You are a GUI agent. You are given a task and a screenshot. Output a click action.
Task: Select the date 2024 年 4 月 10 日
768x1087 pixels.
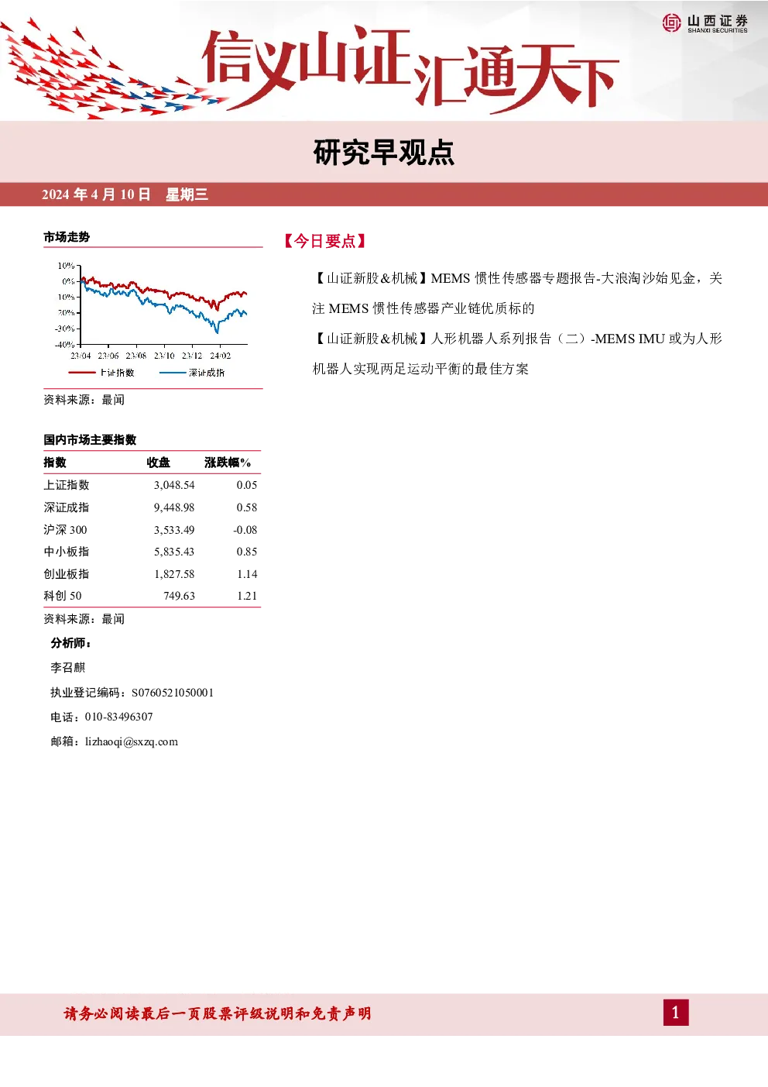[x=96, y=194]
